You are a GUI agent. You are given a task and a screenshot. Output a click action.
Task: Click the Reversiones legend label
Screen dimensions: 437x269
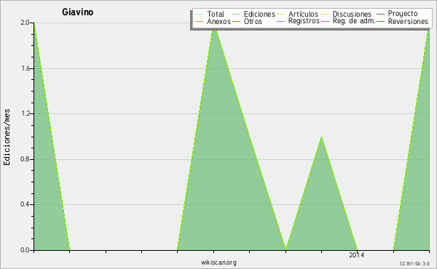point(408,21)
